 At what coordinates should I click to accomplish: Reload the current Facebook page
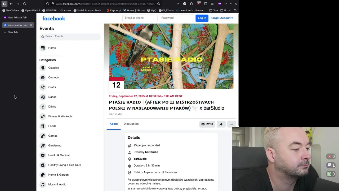click(x=25, y=4)
